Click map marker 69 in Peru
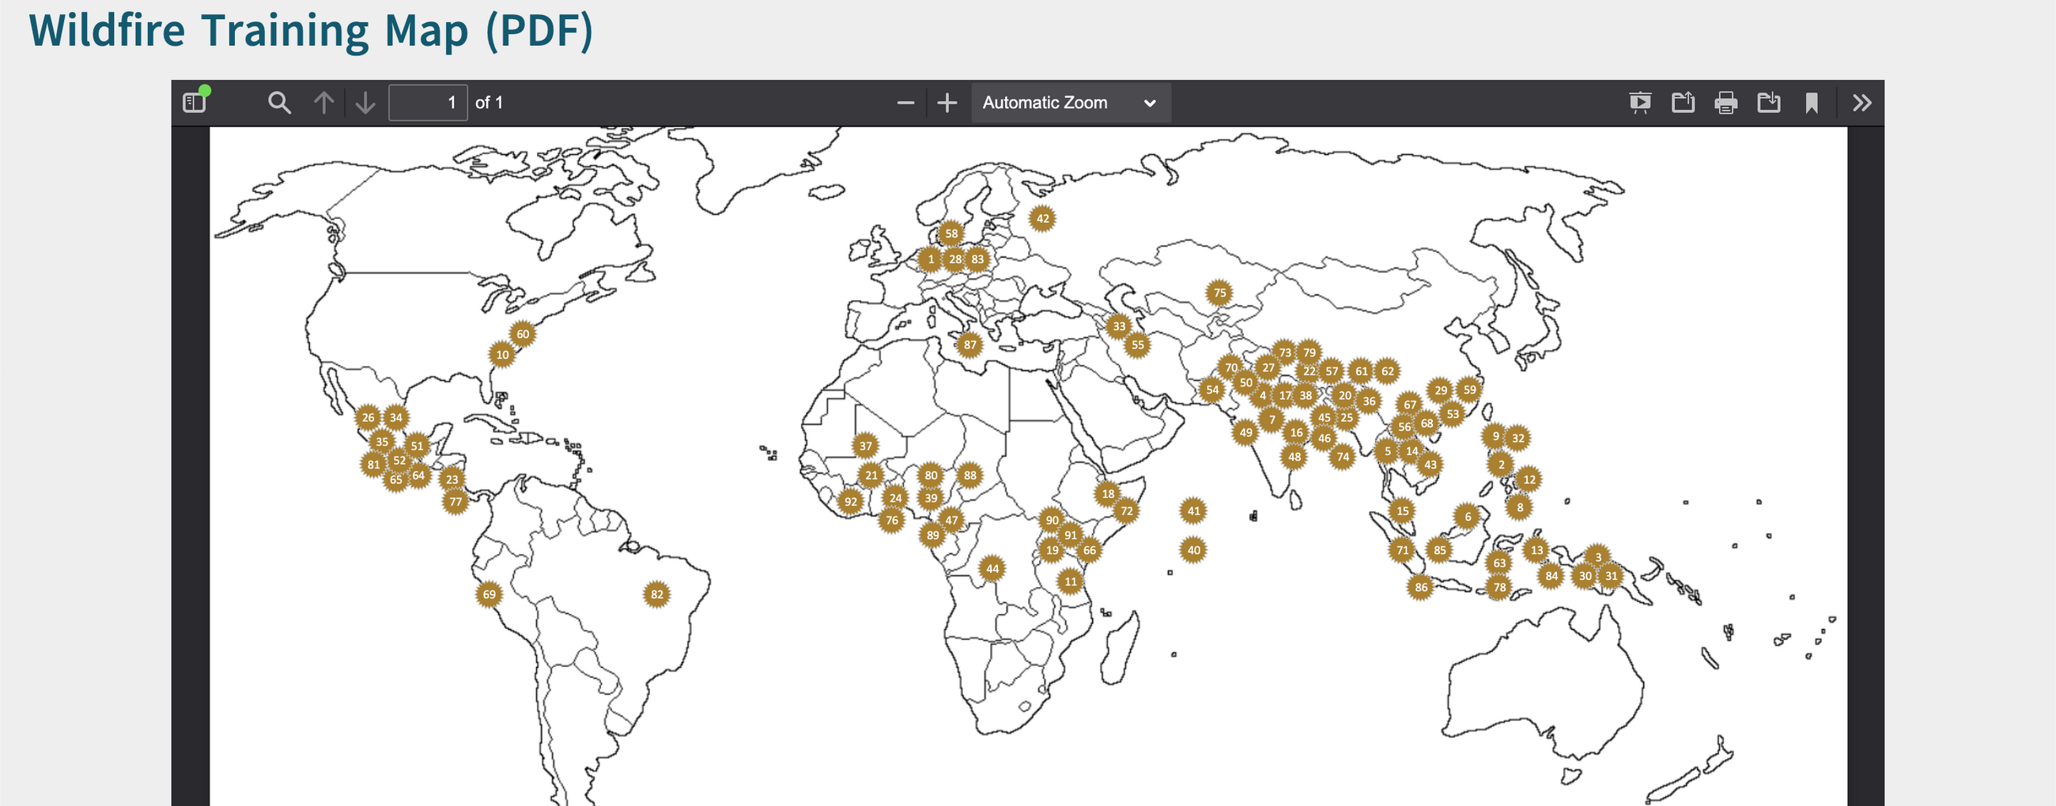Screen dimensions: 2056x806 pos(489,594)
